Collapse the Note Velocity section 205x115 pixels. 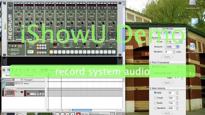click(x=151, y=88)
